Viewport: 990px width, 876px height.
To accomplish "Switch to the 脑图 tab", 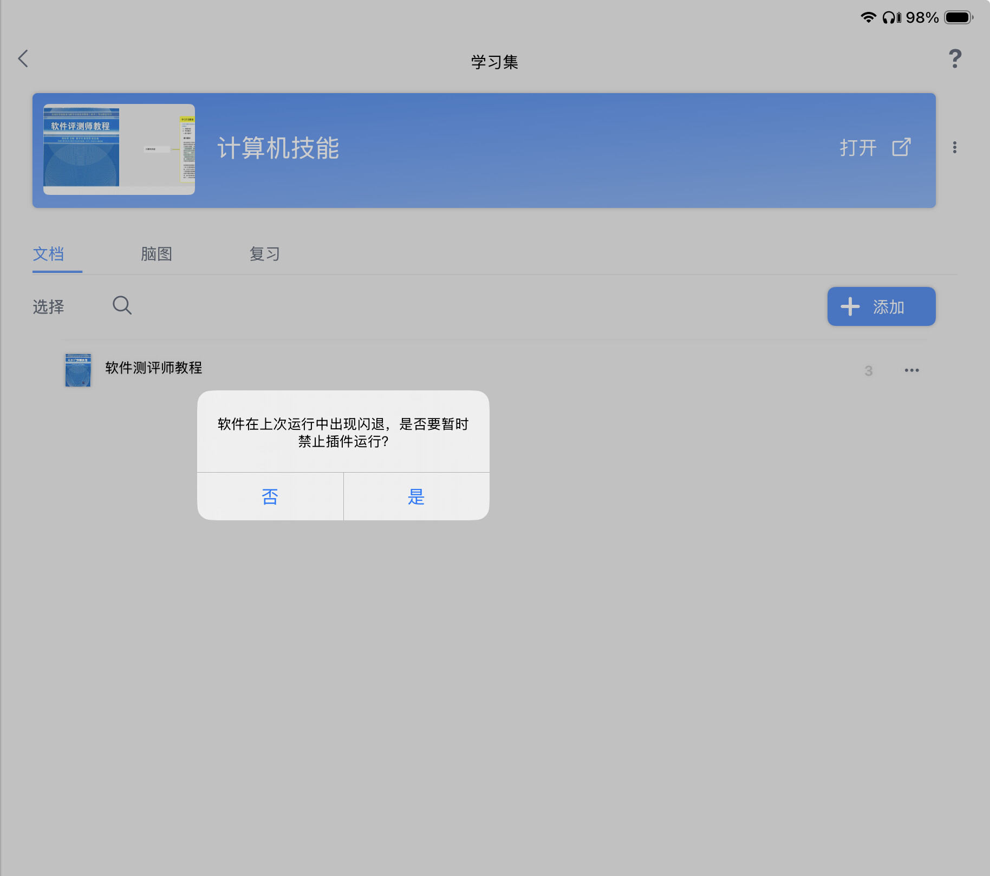I will pyautogui.click(x=157, y=254).
